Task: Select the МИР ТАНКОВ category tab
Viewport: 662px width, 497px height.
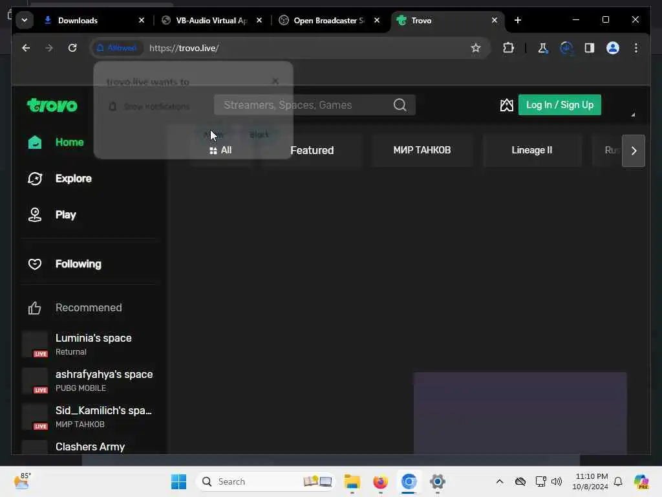Action: click(422, 150)
